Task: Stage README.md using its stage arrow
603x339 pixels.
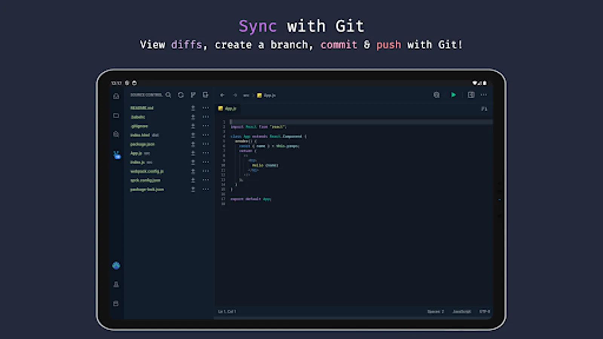Action: (193, 108)
